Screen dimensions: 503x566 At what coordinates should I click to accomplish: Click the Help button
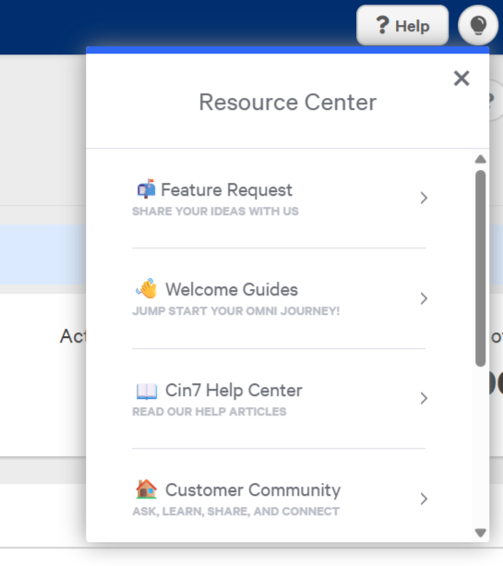pyautogui.click(x=402, y=25)
